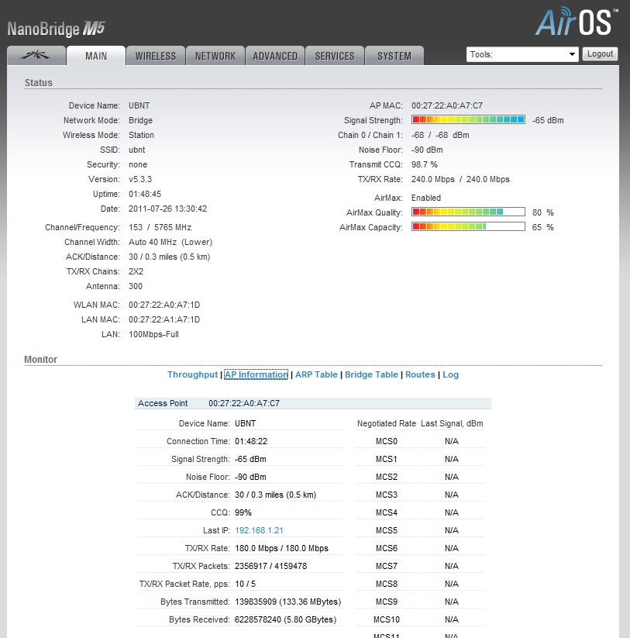Click the Logout button
The height and width of the screenshot is (638, 630).
(x=600, y=53)
